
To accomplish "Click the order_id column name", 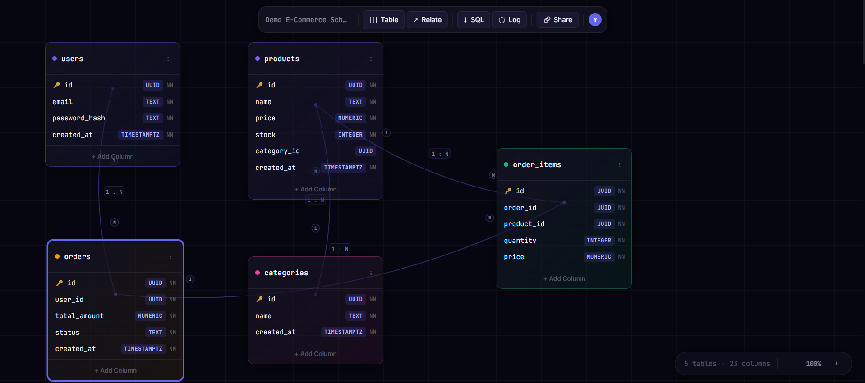I will (x=520, y=208).
